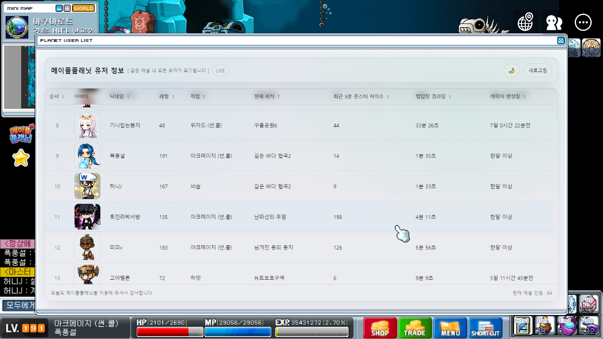Click location 남겨진 용의 둥지
603x339 pixels.
[x=274, y=248]
